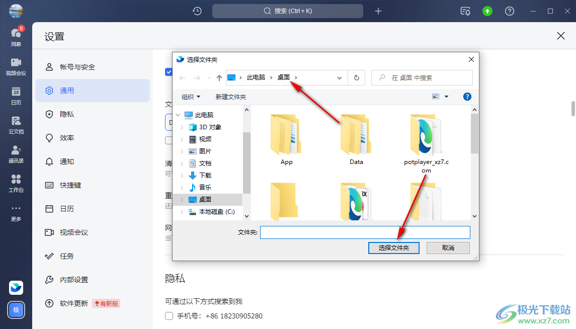Expand 3D Objects (3D 对象) tree node

(182, 127)
